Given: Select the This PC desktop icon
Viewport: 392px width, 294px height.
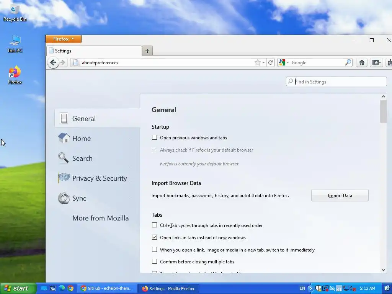Looking at the screenshot, I should click(15, 44).
